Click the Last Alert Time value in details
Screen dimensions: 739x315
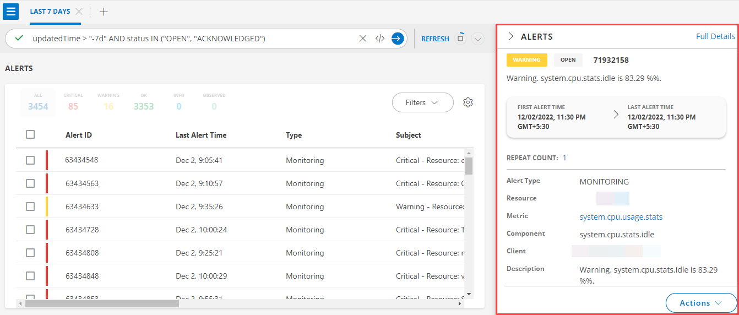click(x=661, y=122)
